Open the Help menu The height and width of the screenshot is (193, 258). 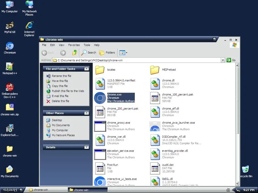(x=96, y=45)
